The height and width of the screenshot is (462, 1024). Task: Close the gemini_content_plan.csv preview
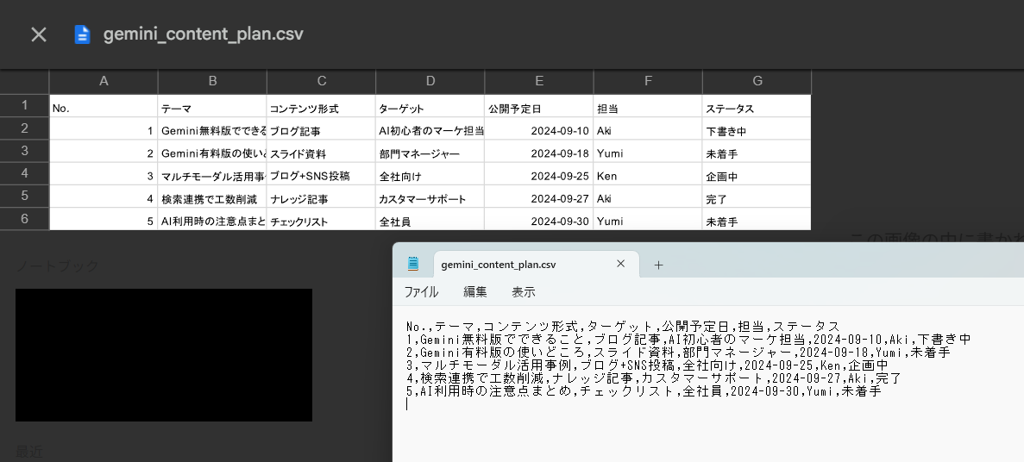[39, 34]
